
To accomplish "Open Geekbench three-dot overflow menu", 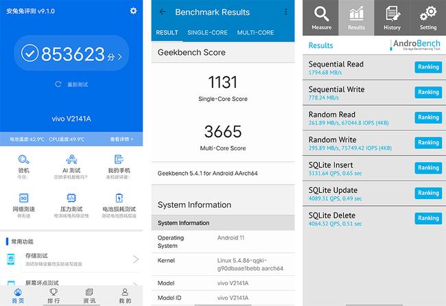I will coord(286,12).
